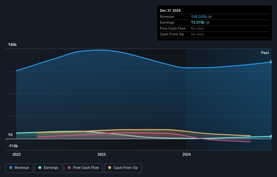Click the revenue endpoint marker at Dec 2024
This screenshot has width=277, height=177.
(x=271, y=62)
